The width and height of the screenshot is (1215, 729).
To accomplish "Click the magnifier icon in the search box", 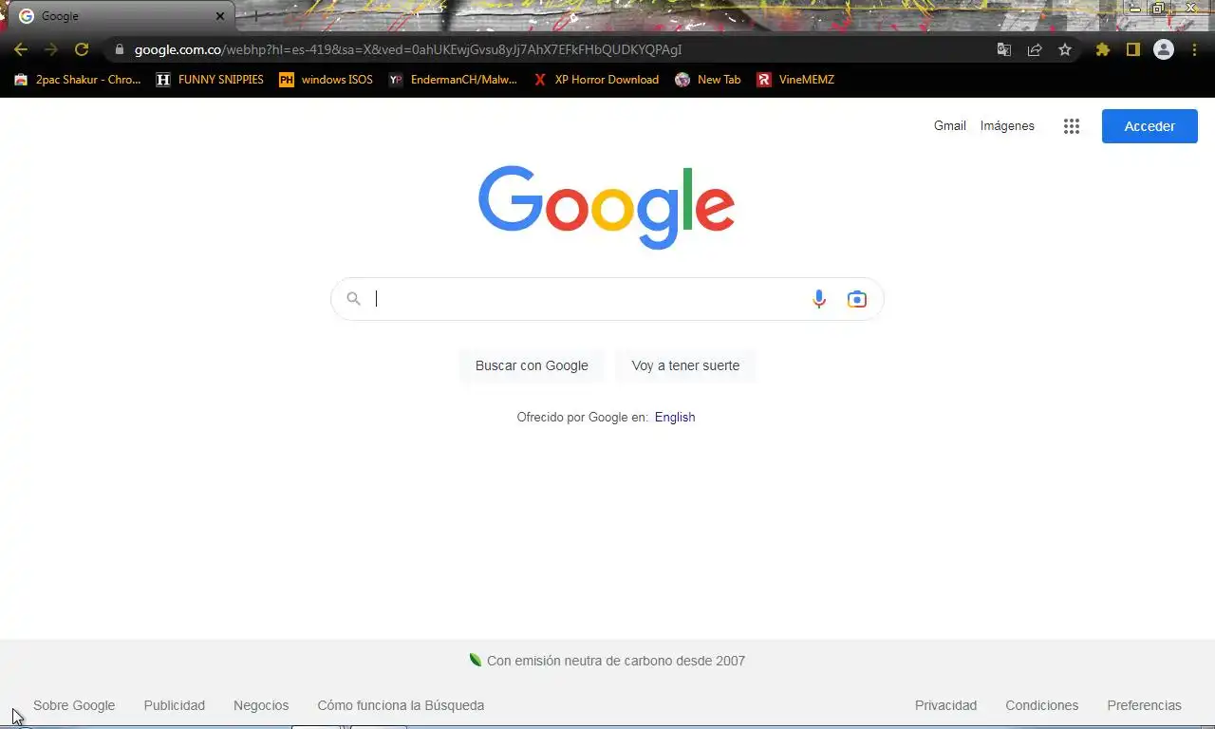I will [x=353, y=299].
